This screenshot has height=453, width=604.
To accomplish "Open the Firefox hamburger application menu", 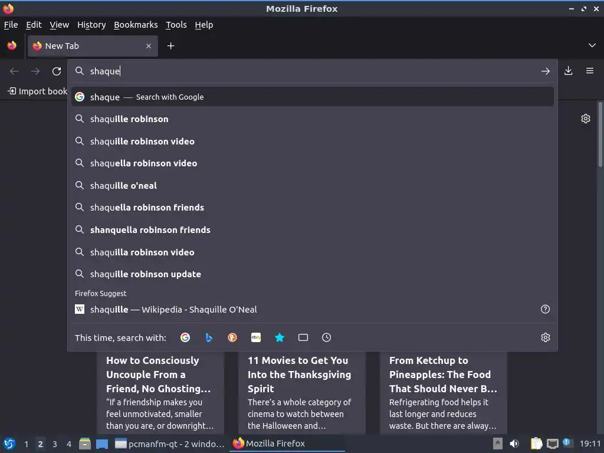I will pos(590,71).
